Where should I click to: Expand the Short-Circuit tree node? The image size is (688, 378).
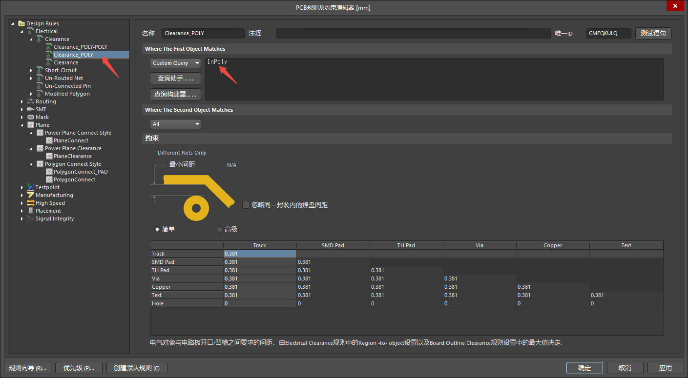pos(31,70)
